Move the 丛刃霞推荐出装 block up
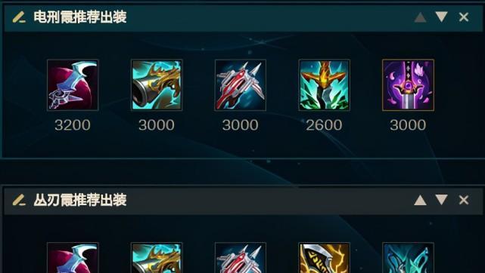Screen dimensions: 485x273 point(420,200)
